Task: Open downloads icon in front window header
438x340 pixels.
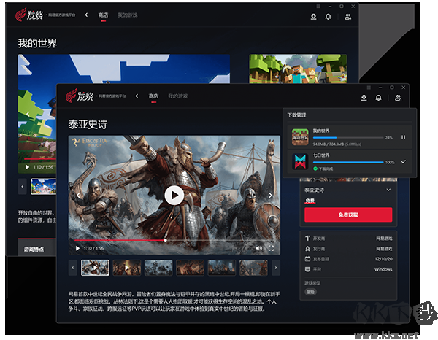Action: pos(364,98)
